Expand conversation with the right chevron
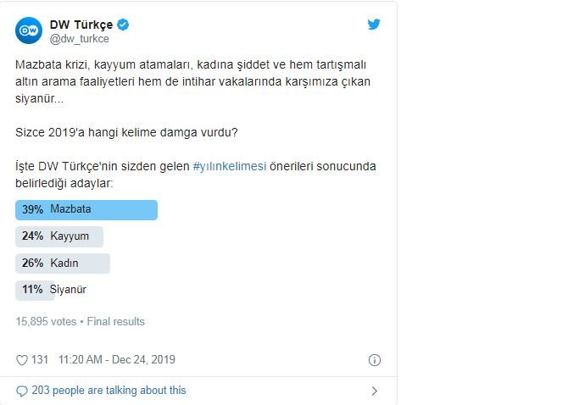Image resolution: width=568 pixels, height=405 pixels. 374,391
